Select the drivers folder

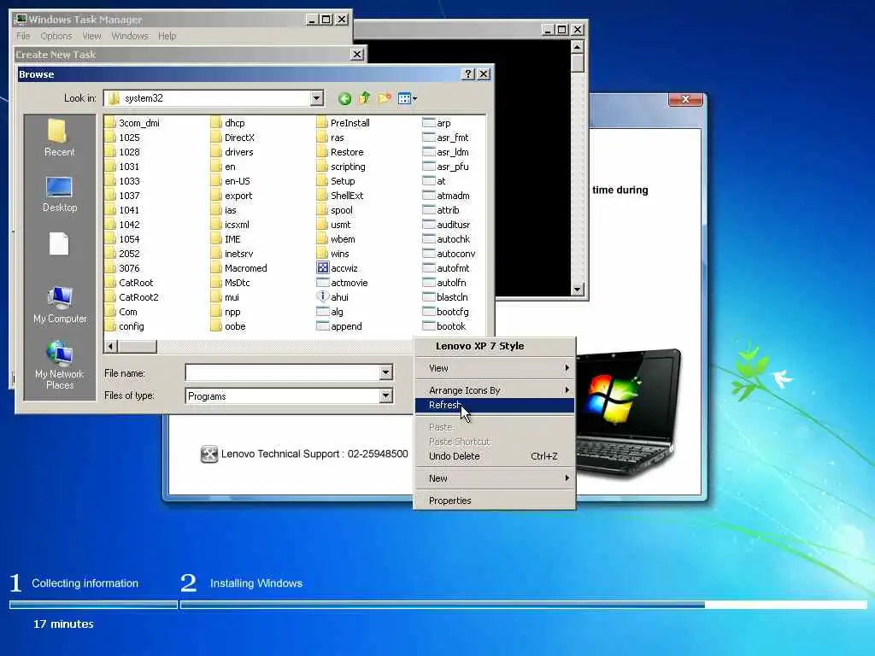point(232,152)
